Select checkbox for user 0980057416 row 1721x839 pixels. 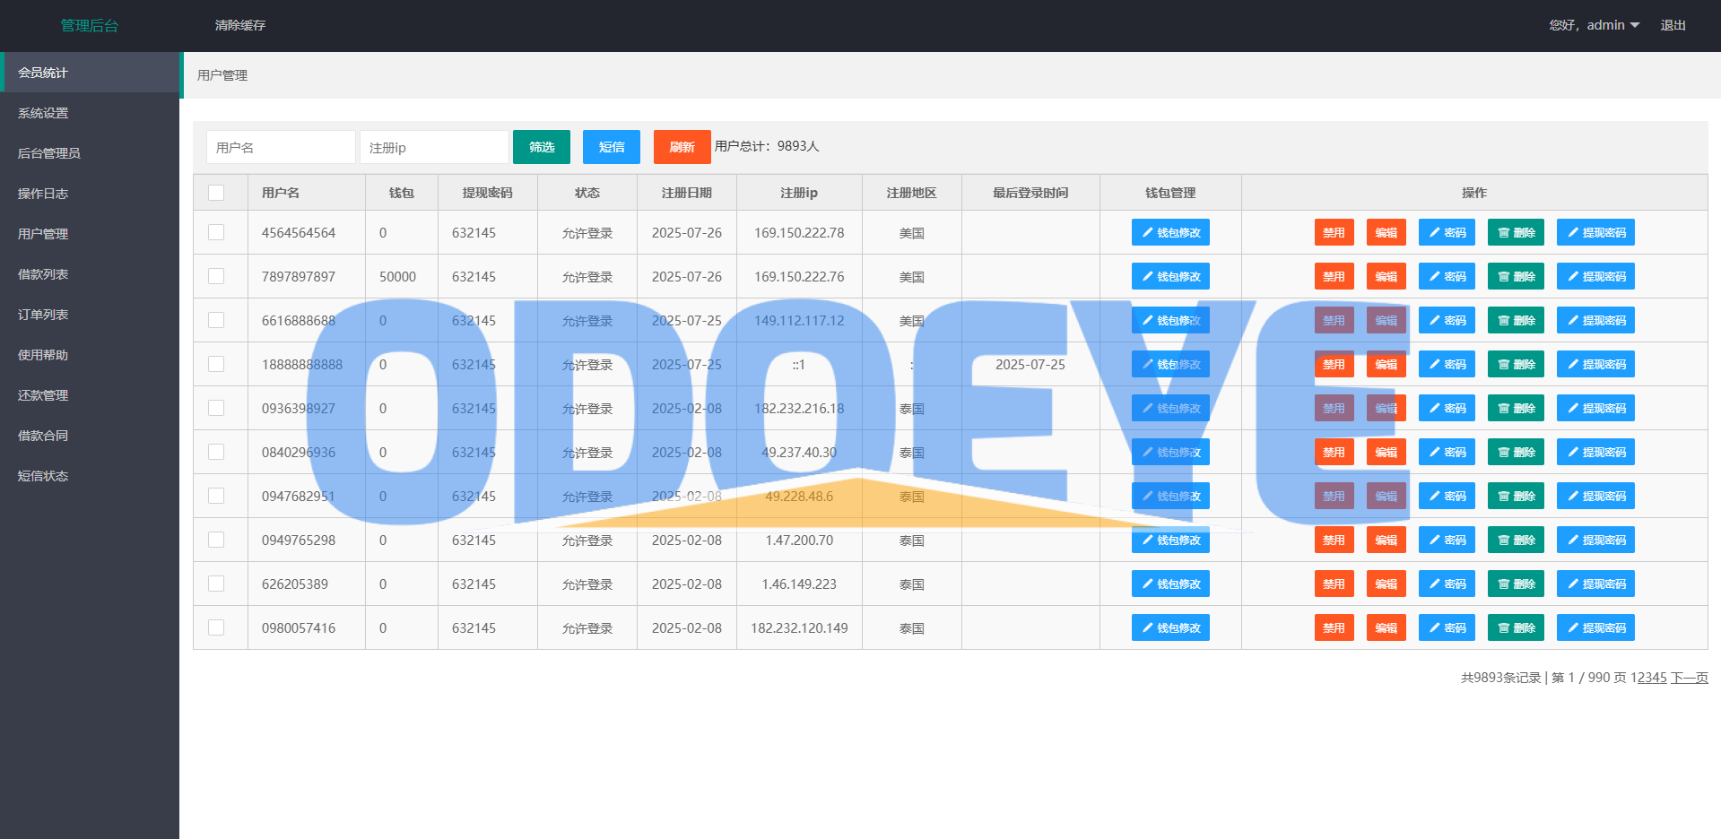216,627
